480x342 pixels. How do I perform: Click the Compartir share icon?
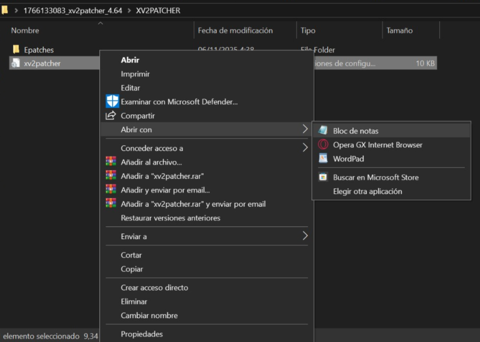[111, 116]
